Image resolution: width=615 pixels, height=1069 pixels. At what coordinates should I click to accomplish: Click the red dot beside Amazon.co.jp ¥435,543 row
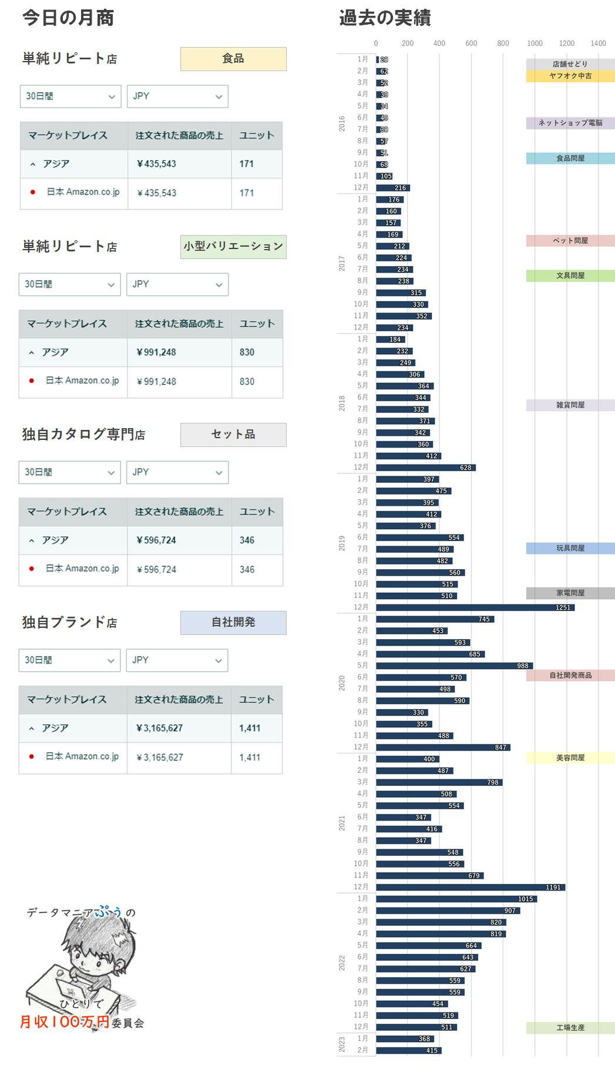click(x=33, y=192)
